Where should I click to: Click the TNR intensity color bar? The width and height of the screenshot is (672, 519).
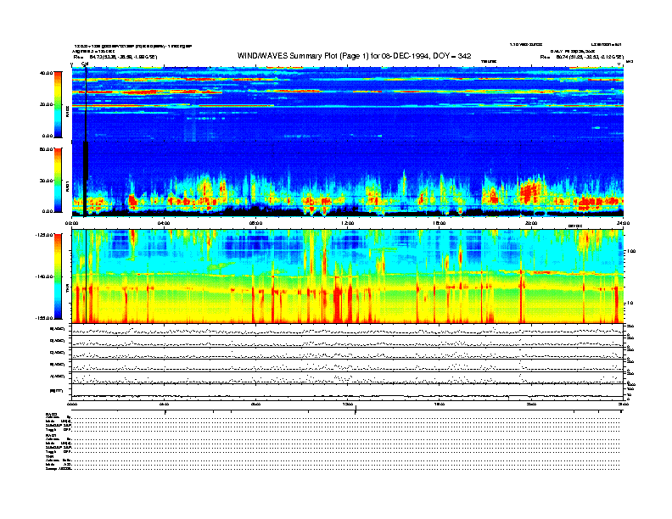pos(58,276)
